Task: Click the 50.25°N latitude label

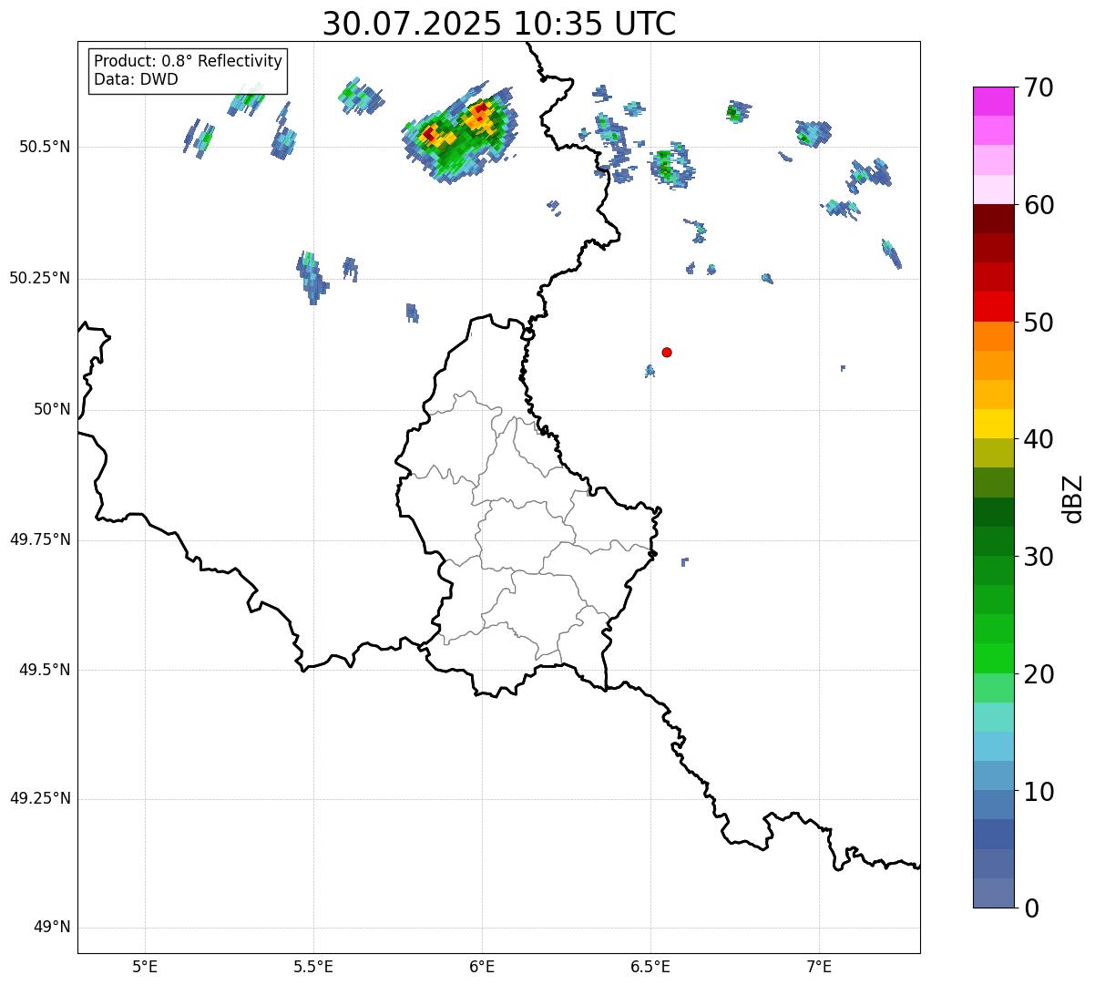Action: coord(40,278)
